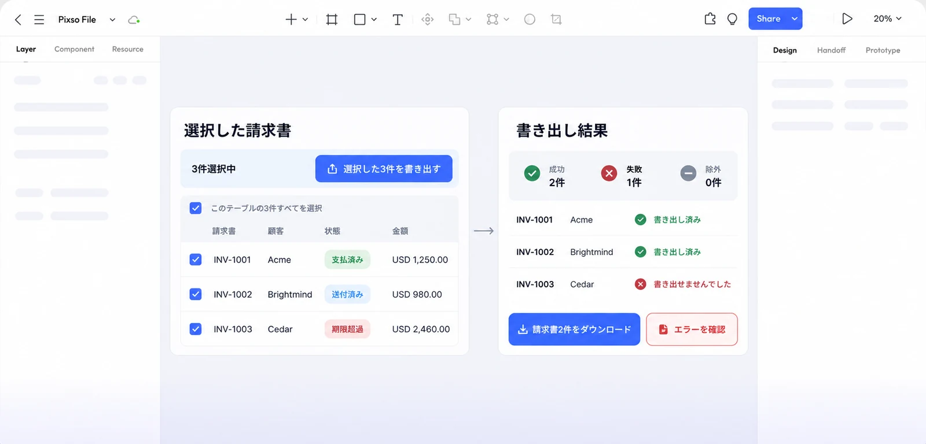Expand the Pixso File name dropdown

tap(112, 20)
